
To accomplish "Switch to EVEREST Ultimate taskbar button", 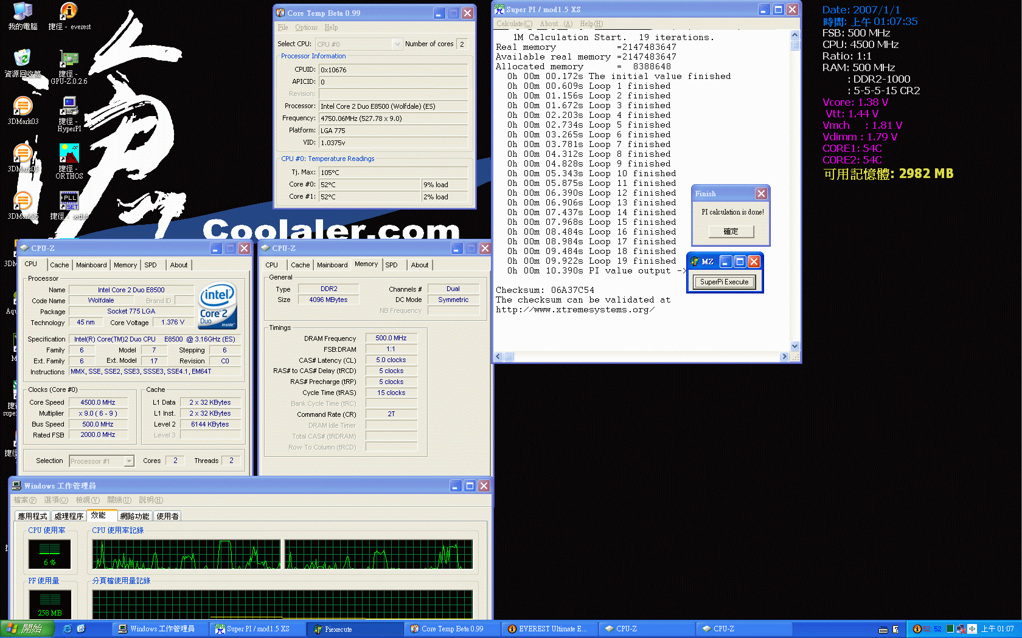I will coord(550,629).
